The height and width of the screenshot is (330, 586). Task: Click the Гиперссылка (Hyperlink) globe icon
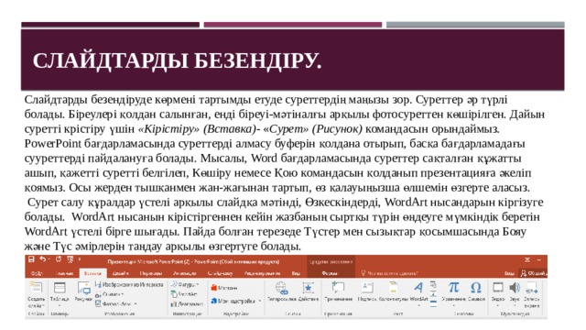pos(282,287)
